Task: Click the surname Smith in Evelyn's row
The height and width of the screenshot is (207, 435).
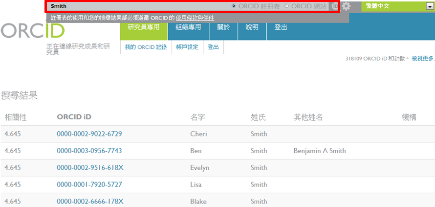Action: [259, 168]
